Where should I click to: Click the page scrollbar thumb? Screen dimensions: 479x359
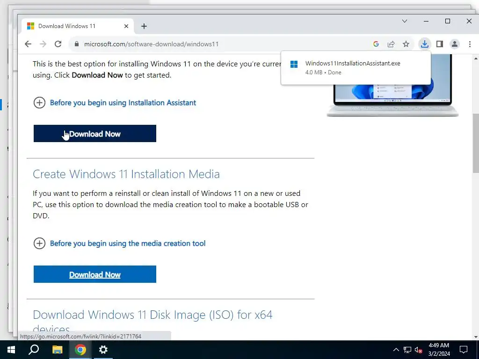(476, 143)
